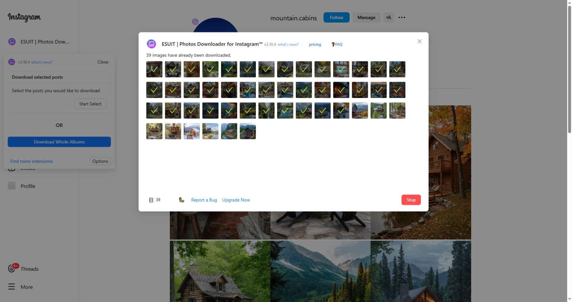Click the ESUIT icon in the extension popup

click(11, 62)
